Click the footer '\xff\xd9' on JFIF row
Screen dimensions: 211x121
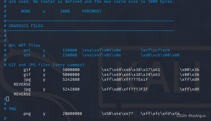[x=189, y=89]
